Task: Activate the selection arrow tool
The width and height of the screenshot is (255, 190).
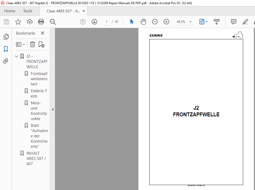Action: (x=132, y=22)
